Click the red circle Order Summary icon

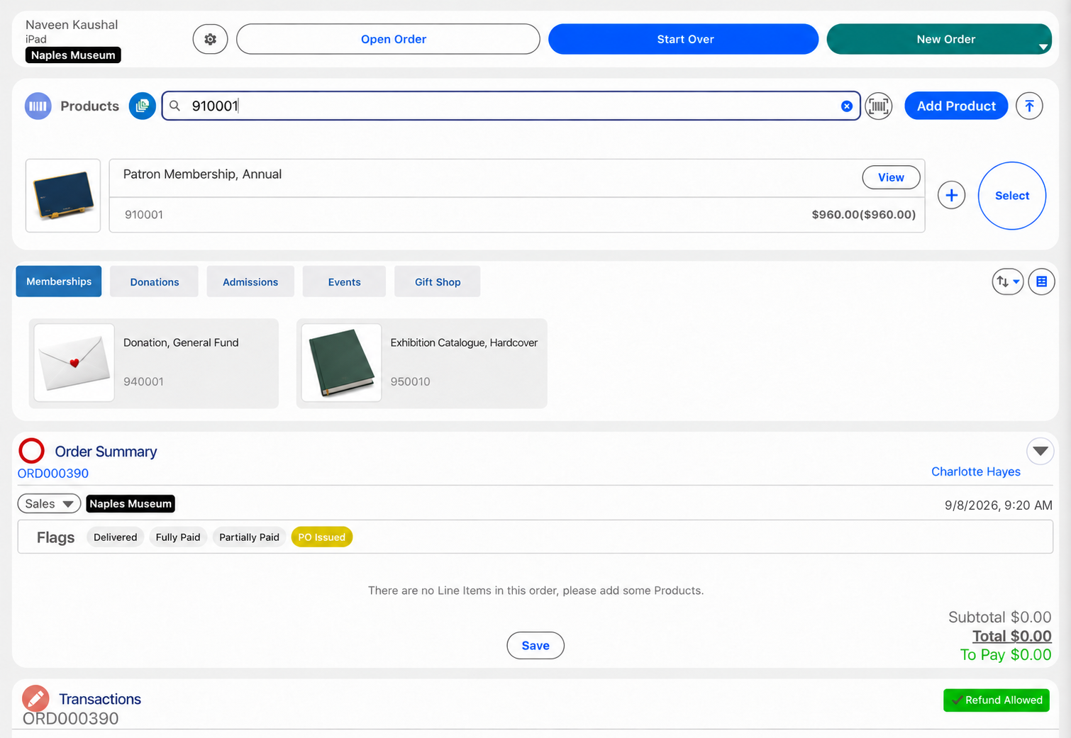coord(31,451)
